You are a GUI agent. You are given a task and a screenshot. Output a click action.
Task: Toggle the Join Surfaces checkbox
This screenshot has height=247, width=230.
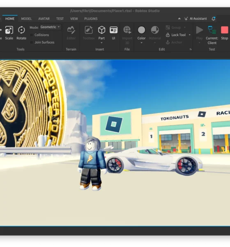(32, 42)
